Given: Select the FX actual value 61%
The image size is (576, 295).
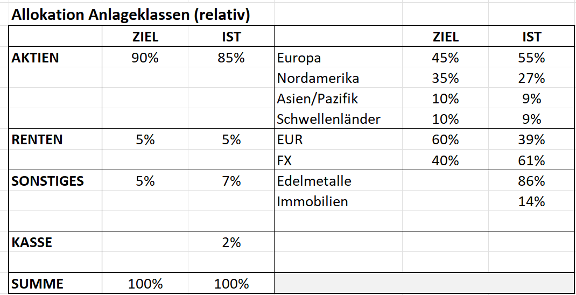Looking at the screenshot, I should (x=531, y=160).
